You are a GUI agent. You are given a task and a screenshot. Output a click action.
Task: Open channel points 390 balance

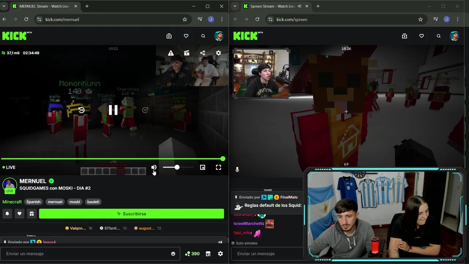[x=192, y=254]
